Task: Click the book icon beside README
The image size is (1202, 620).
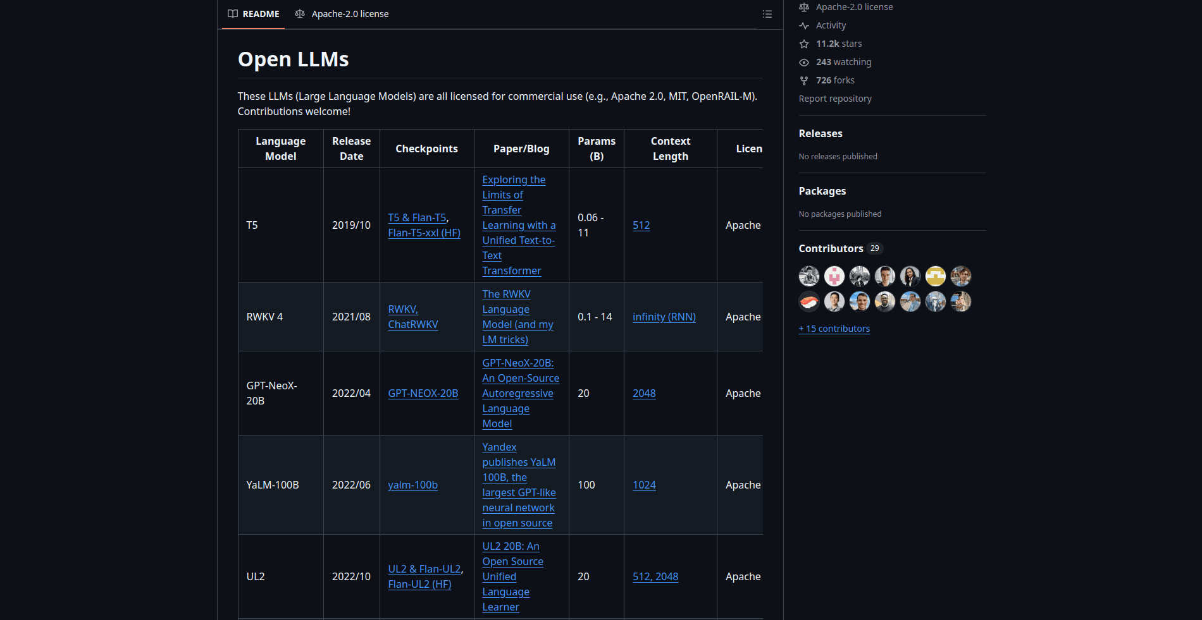Action: coord(233,14)
